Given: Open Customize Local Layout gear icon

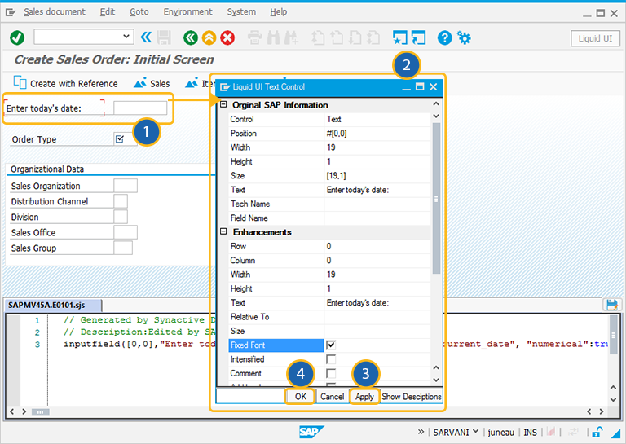Looking at the screenshot, I should pos(464,38).
